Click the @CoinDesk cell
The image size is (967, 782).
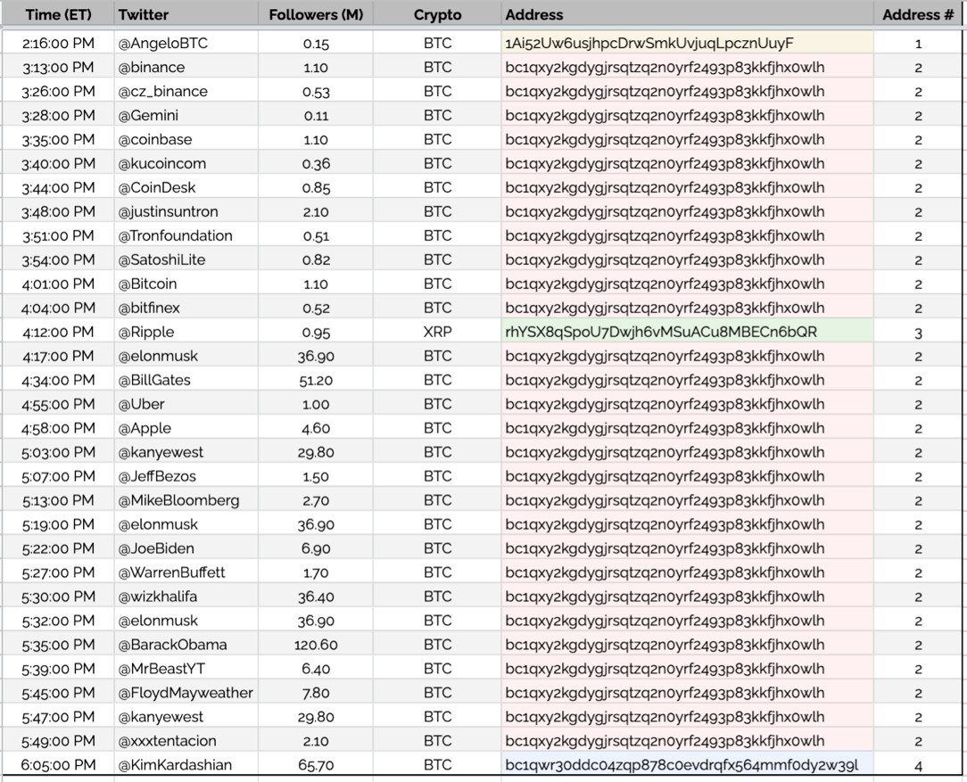click(x=186, y=187)
